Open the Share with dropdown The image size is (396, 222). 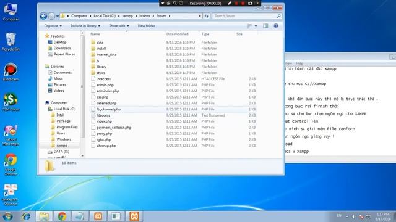[119, 26]
